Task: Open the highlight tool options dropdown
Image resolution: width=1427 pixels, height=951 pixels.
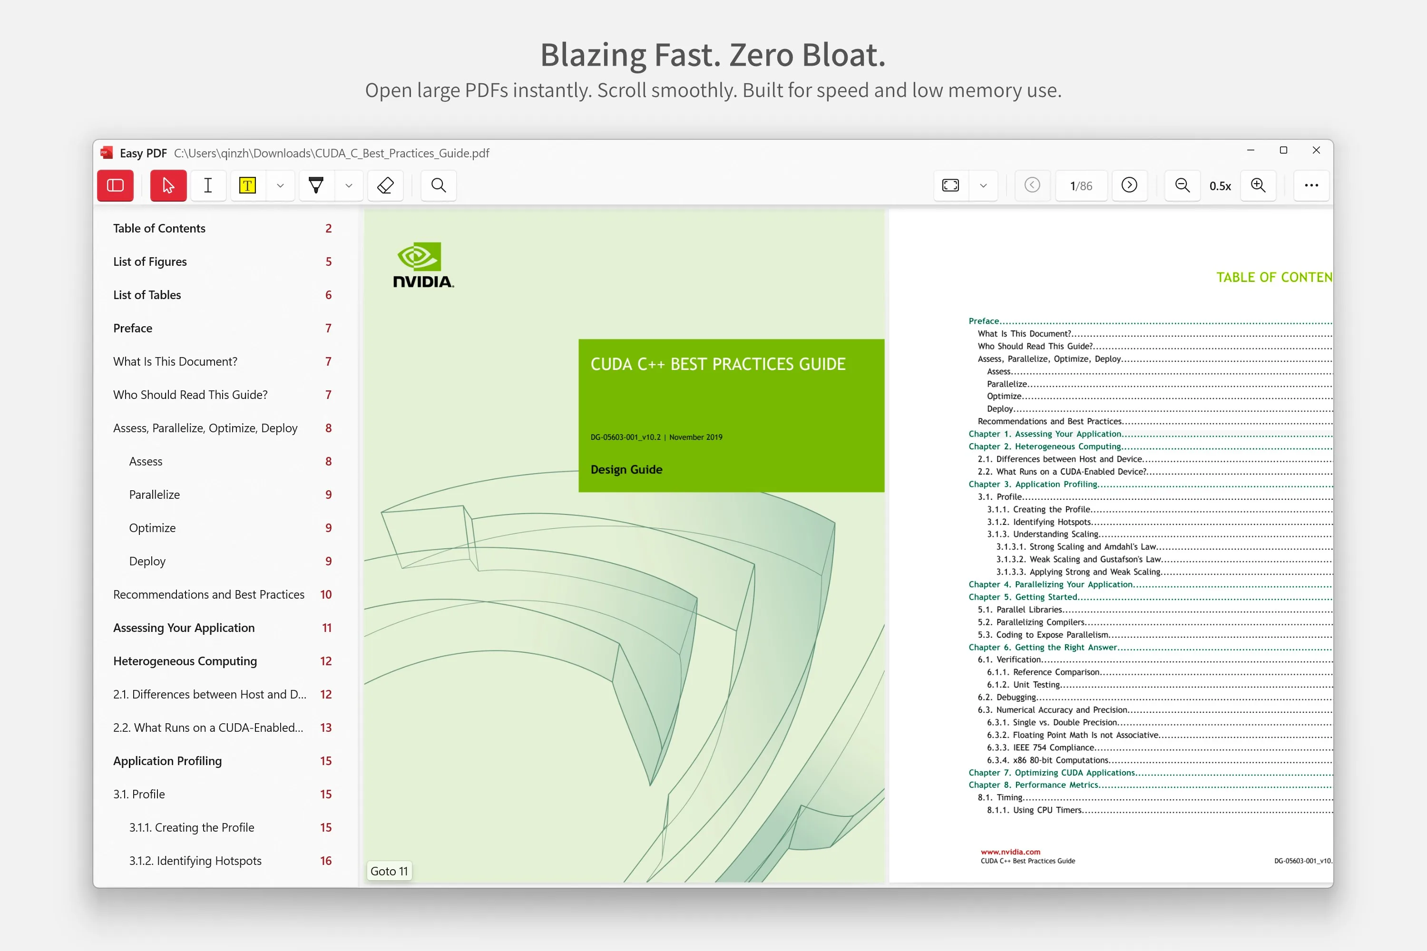Action: (x=280, y=185)
